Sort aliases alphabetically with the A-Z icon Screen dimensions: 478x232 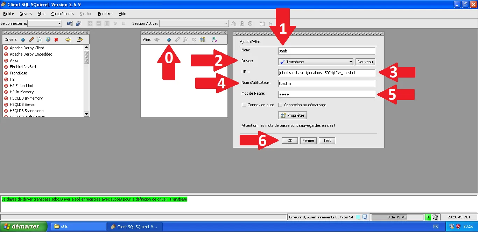tap(215, 39)
